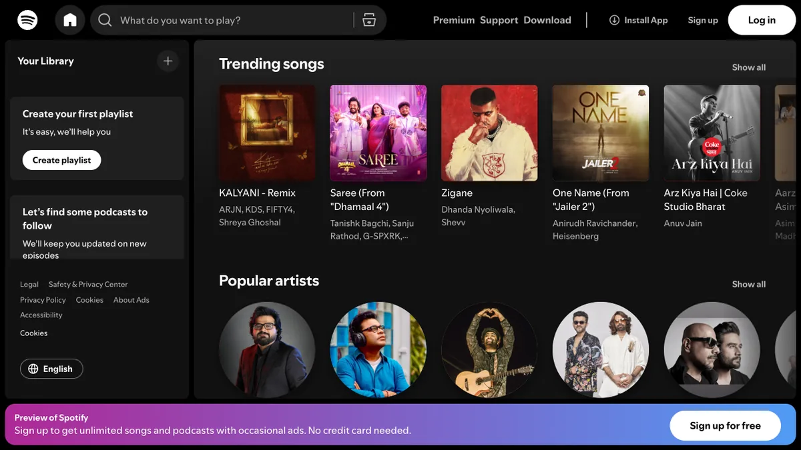The image size is (801, 450).
Task: Click Arz Kiya Hai | Coke Studio Bharat title
Action: click(706, 199)
